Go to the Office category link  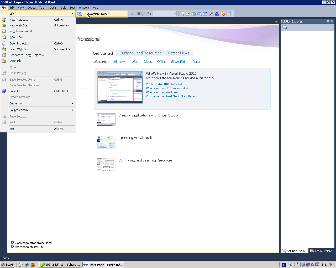click(162, 62)
